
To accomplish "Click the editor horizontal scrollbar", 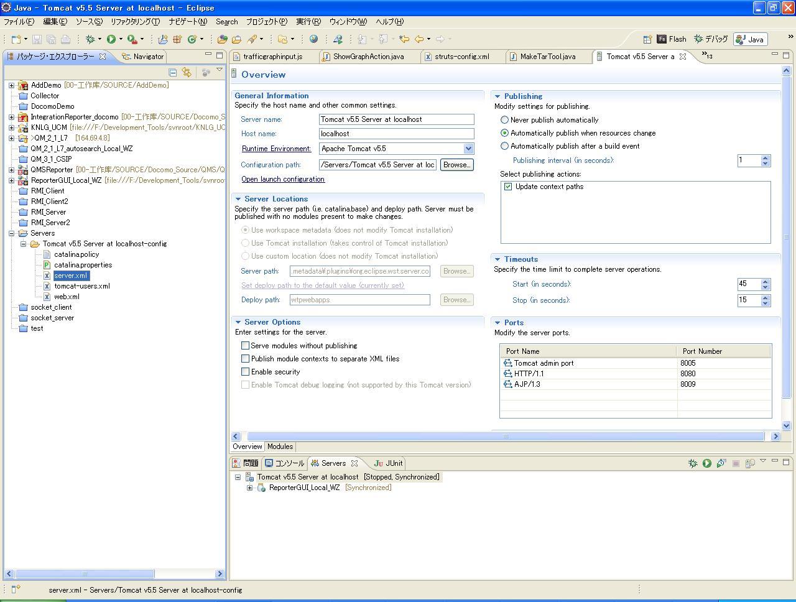I will coord(505,437).
